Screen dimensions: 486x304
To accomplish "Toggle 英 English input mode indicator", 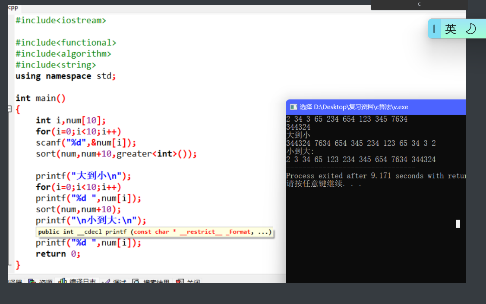I will tap(450, 28).
